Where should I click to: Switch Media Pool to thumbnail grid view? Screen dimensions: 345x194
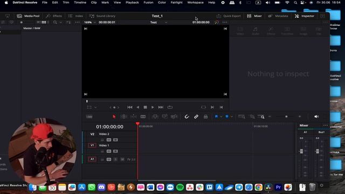click(44, 22)
